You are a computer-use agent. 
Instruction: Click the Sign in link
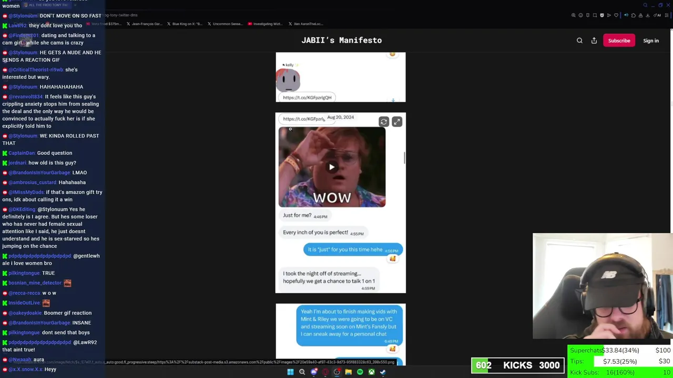click(651, 40)
